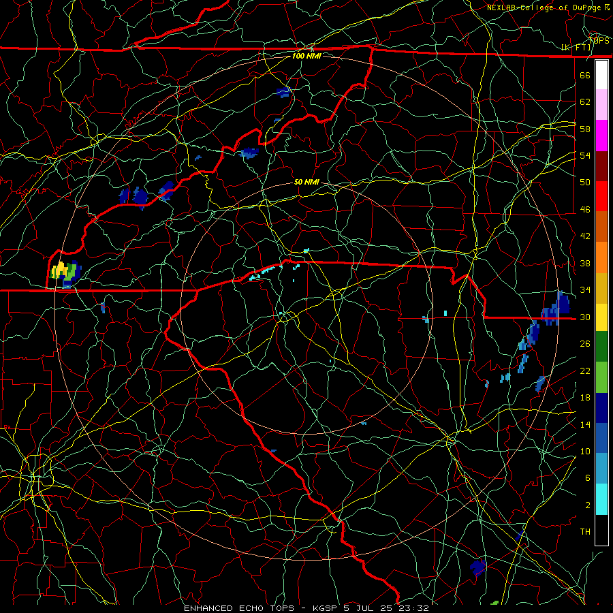Click the "TOPS" legend title
This screenshot has width=613, height=613.
pos(599,40)
